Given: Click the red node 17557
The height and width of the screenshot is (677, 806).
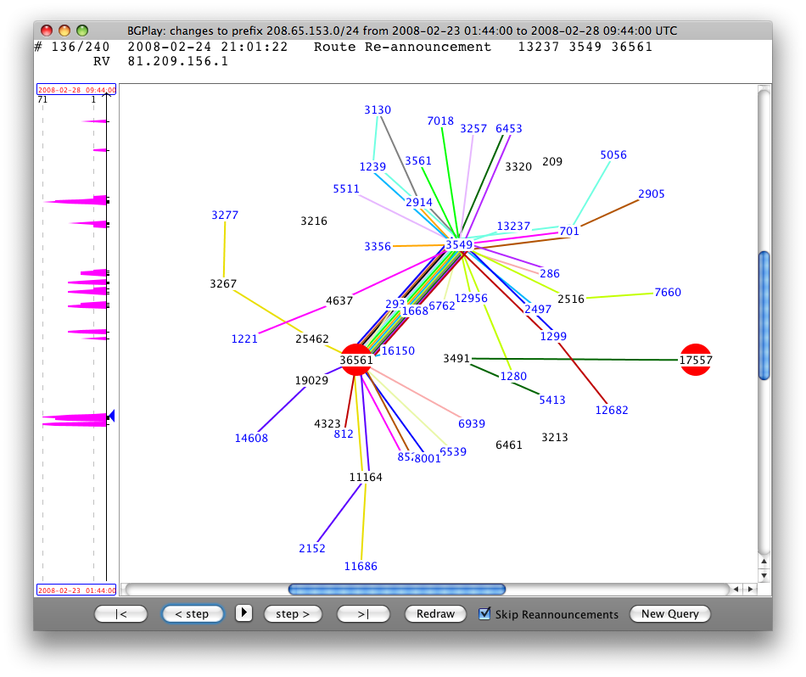Looking at the screenshot, I should pyautogui.click(x=695, y=360).
